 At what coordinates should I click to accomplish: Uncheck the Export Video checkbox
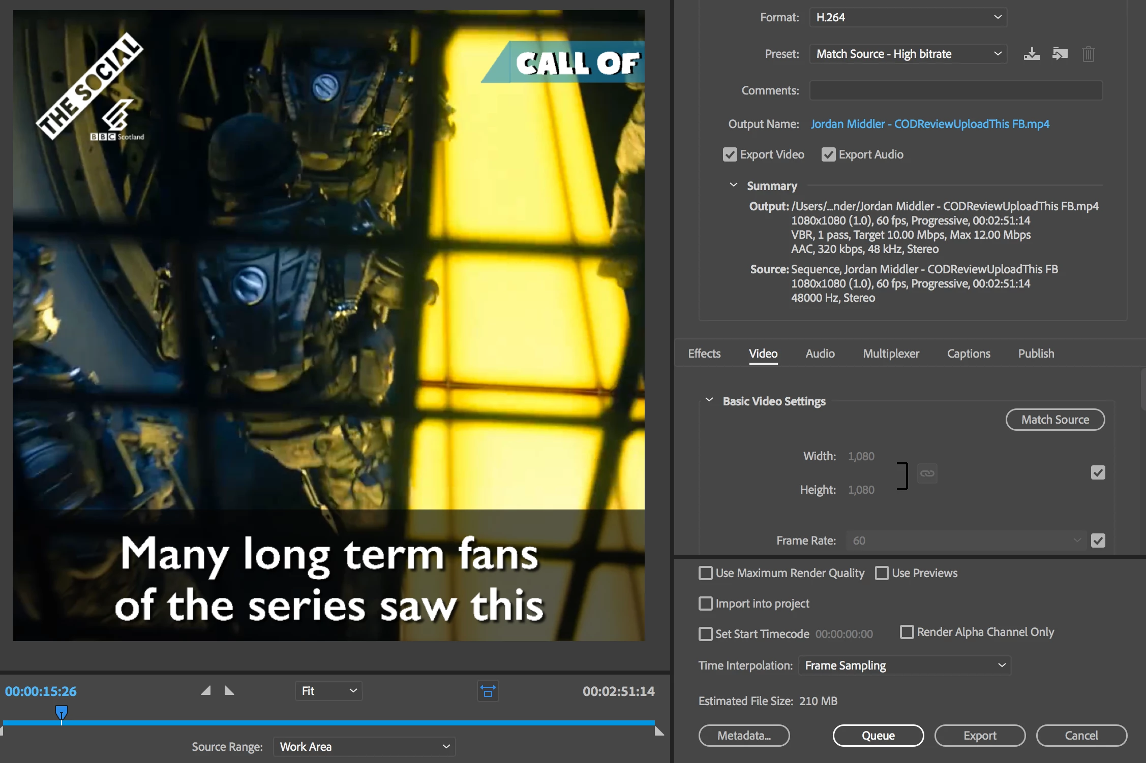[x=730, y=154]
